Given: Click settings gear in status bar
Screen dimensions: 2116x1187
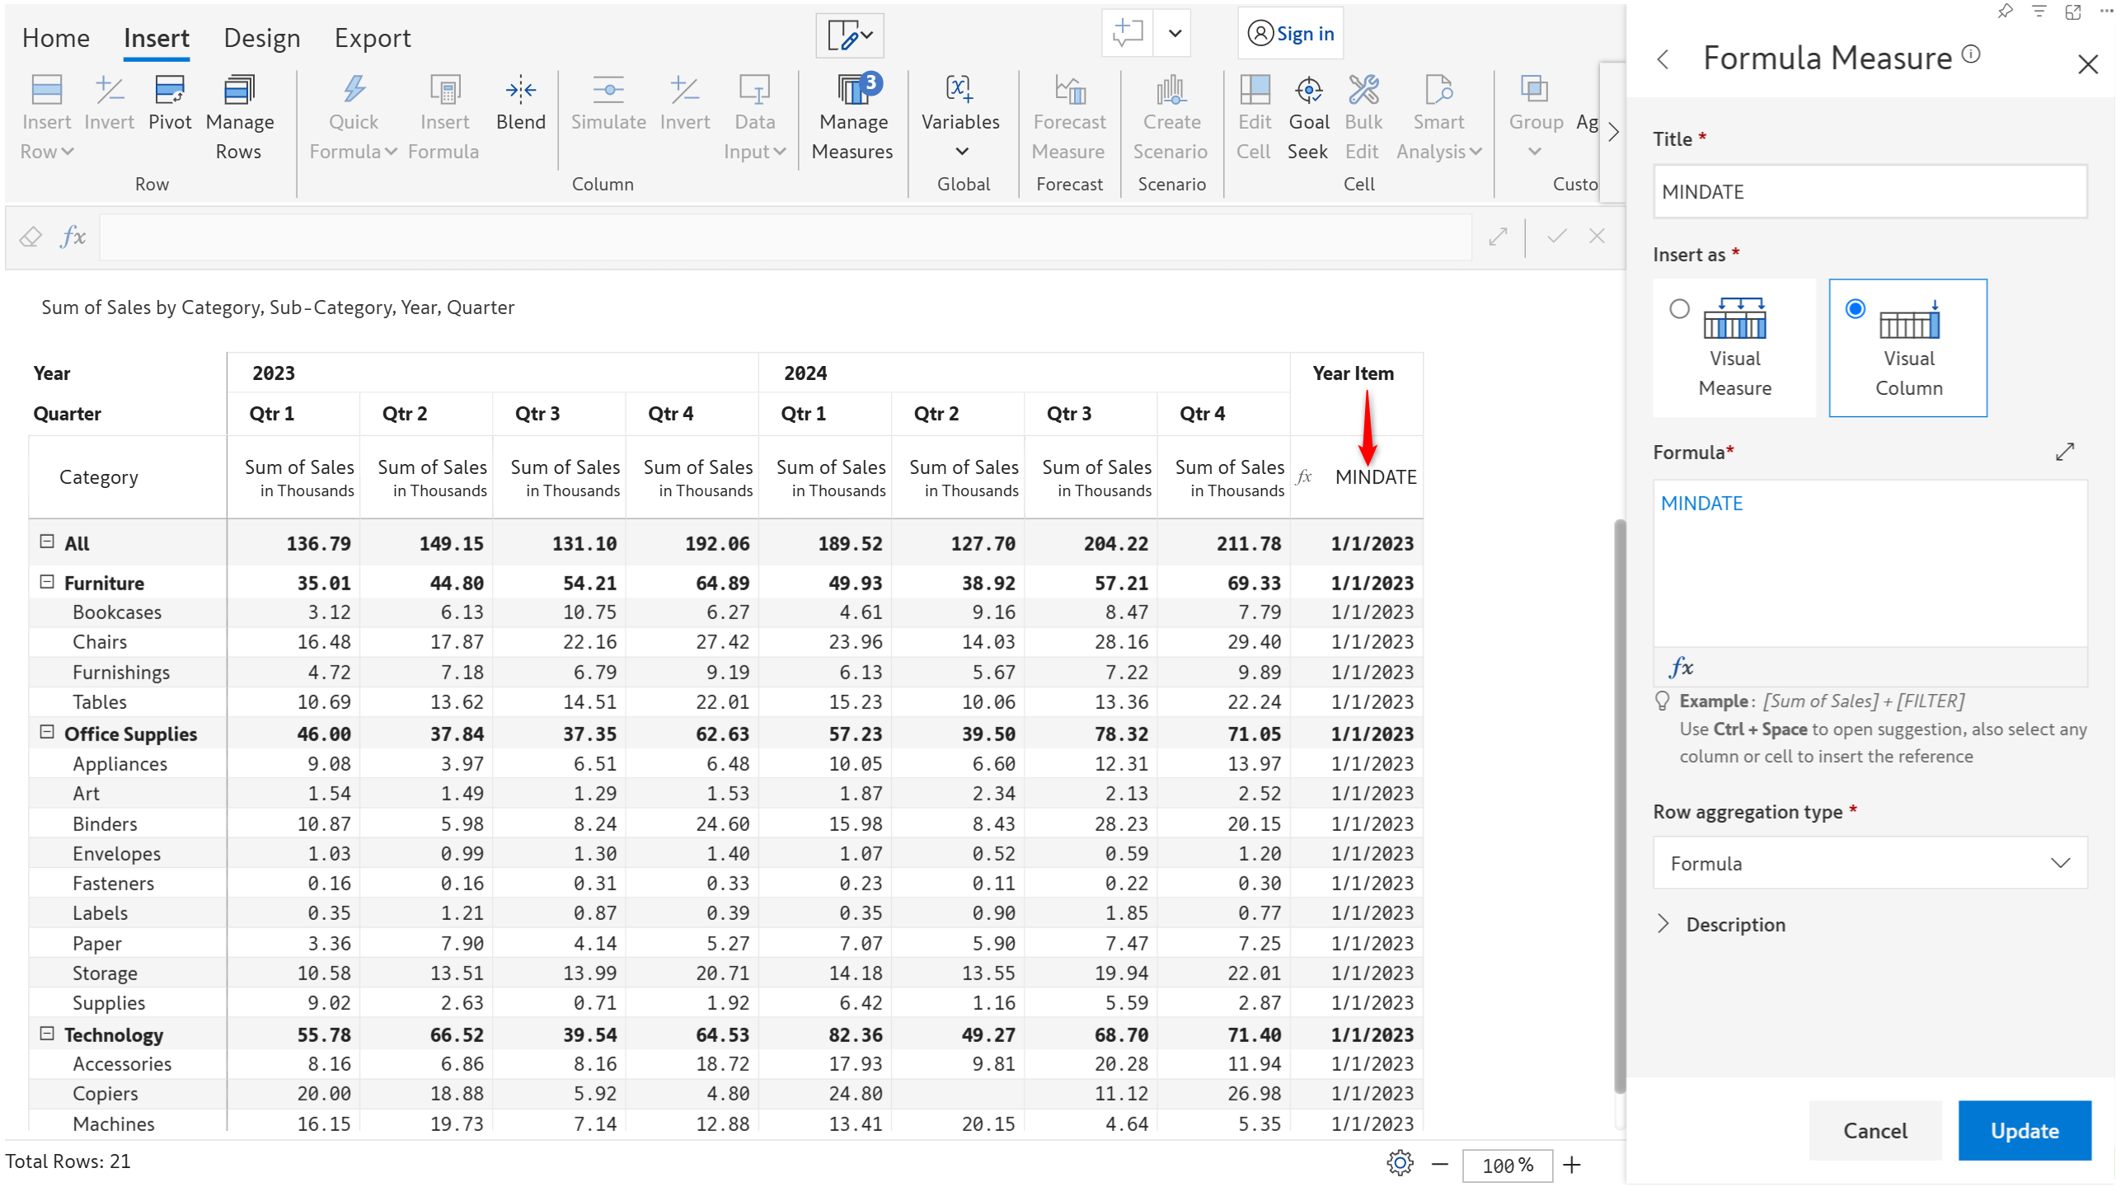Looking at the screenshot, I should point(1399,1164).
